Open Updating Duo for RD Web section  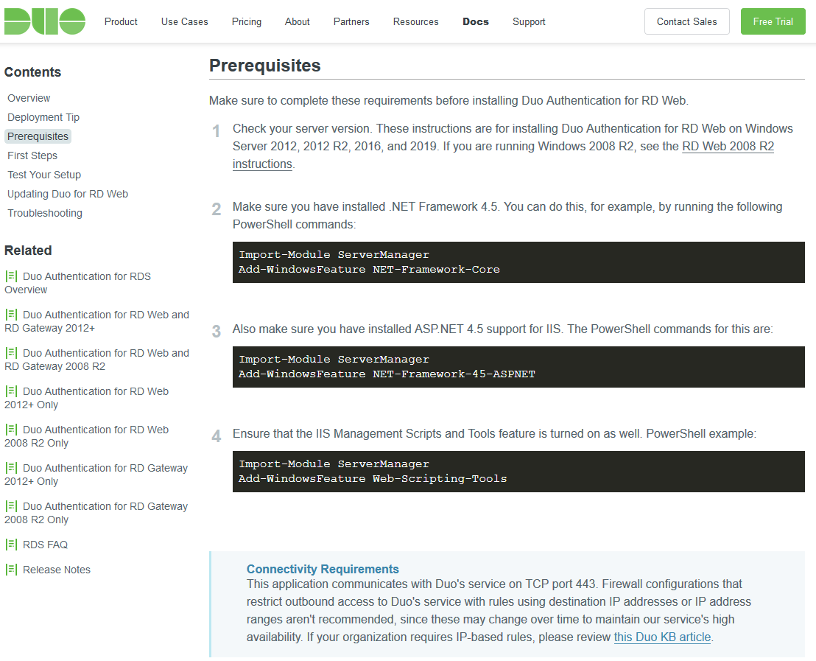pos(68,195)
